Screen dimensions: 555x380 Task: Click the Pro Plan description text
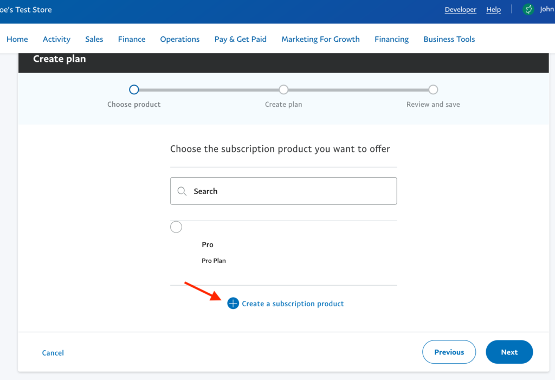[x=214, y=261]
